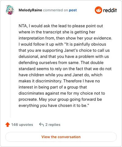Click the orange upvote arrow icon
Screen dimensions: 122x147
tap(8, 125)
